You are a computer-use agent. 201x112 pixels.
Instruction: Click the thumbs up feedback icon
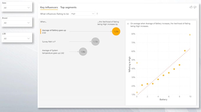click(x=191, y=7)
